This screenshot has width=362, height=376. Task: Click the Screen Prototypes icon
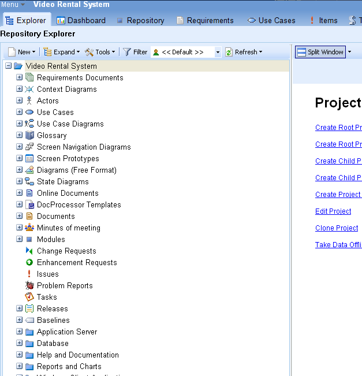point(29,158)
